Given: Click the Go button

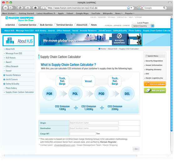Looking at the screenshot, I should click(136, 149).
